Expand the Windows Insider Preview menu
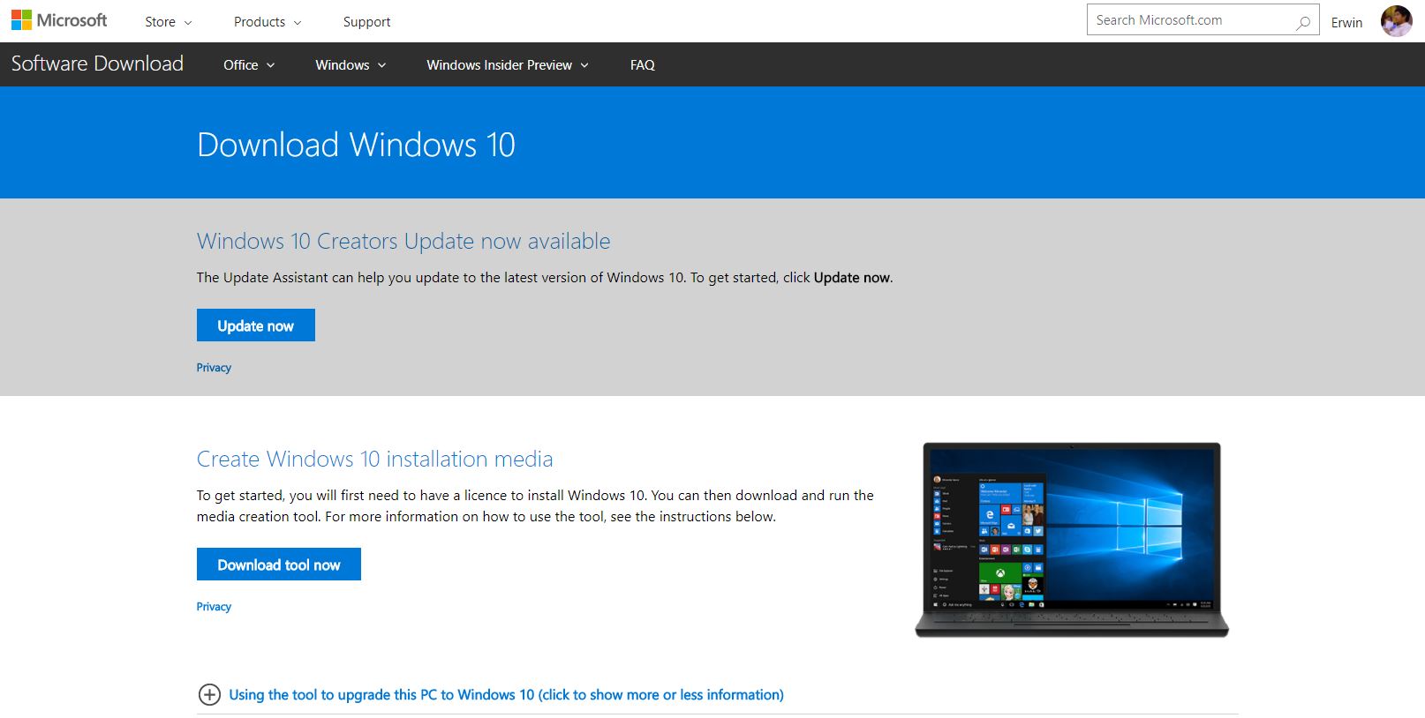Screen dimensions: 1425x718 (508, 65)
